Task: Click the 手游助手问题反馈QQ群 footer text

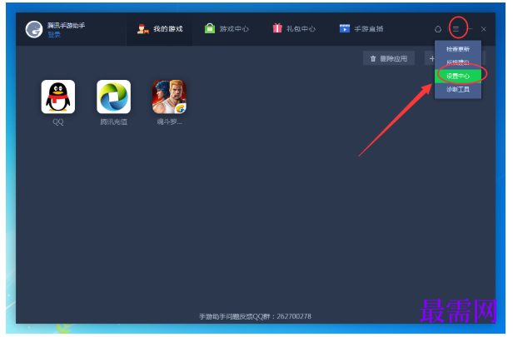Action: click(x=255, y=316)
